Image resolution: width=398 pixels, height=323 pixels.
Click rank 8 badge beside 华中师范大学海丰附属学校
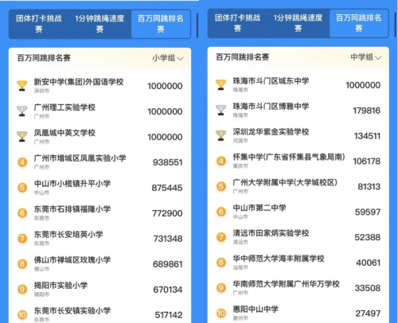[221, 263]
